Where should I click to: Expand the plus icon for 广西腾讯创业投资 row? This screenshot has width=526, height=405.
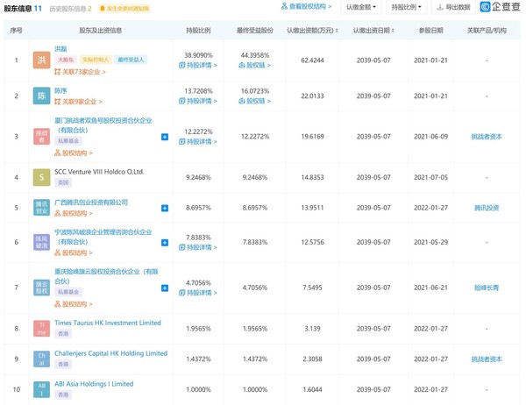164,208
